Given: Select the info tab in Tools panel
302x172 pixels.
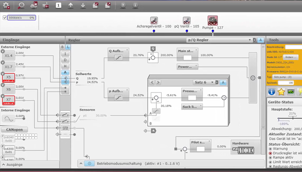Looking at the screenshot, I should click(x=272, y=92).
